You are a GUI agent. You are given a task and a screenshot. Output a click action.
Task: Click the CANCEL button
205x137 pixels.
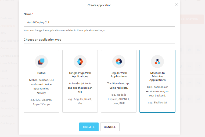point(110,127)
